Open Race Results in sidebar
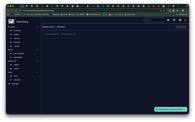 tap(18, 57)
